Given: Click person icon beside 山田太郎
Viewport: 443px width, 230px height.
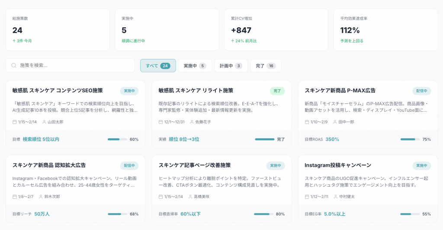Looking at the screenshot, I should (x=44, y=122).
